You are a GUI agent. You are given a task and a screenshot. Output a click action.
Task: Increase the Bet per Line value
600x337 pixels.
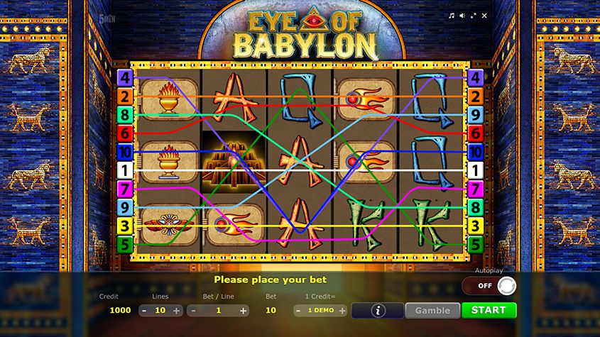pos(243,311)
